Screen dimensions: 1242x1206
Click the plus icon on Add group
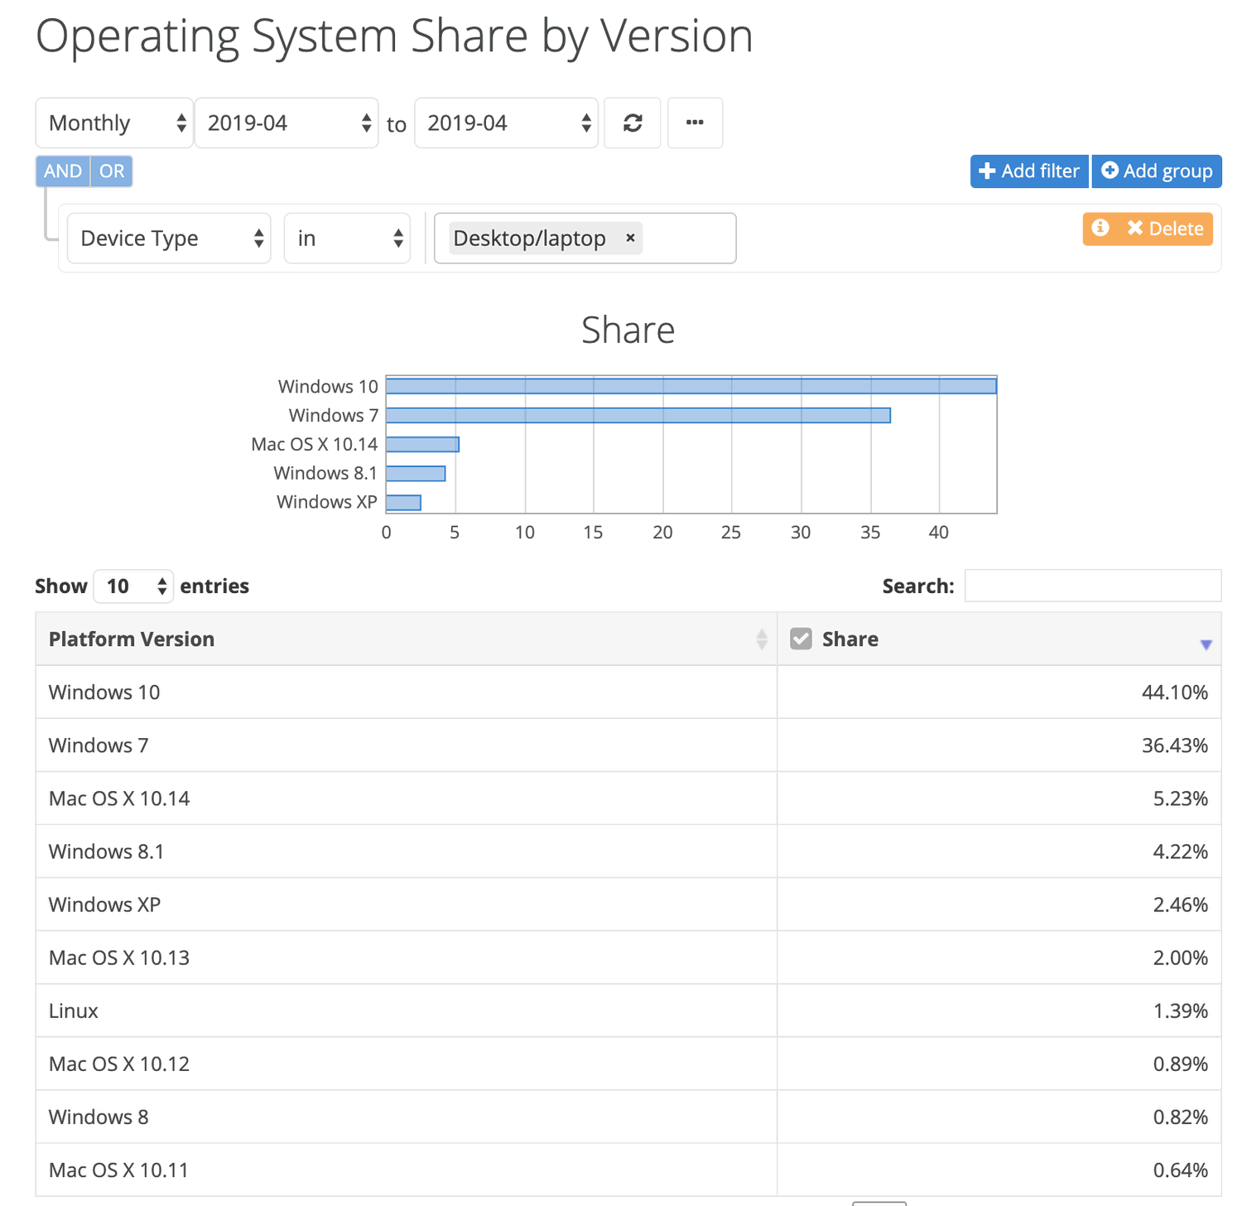click(x=1110, y=171)
